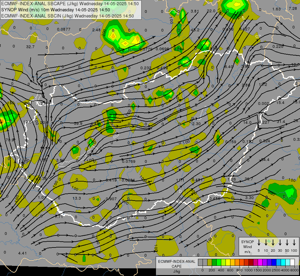This screenshot has height=276, width=300.
Task: Click the map value 0.427
Action: (x=244, y=29)
